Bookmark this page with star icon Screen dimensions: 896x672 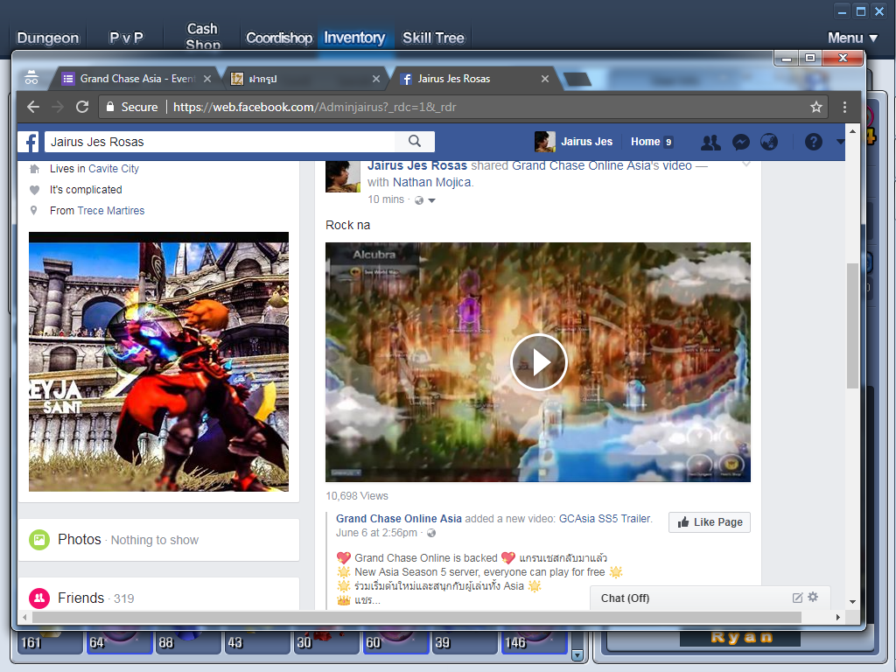[816, 107]
